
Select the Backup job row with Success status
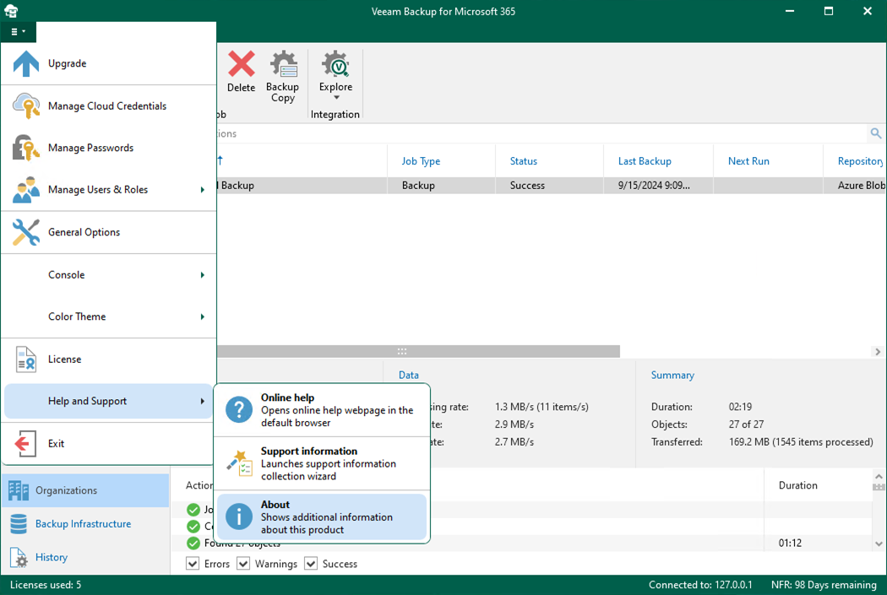click(551, 186)
